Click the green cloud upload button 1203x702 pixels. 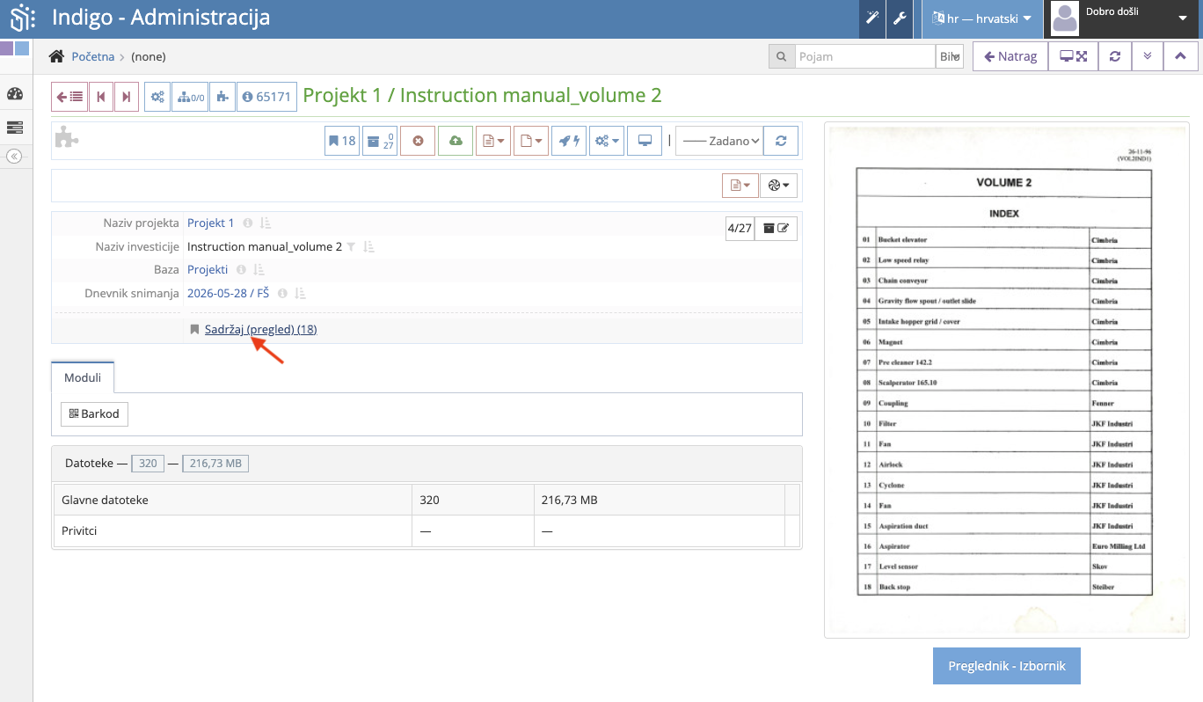click(x=456, y=141)
